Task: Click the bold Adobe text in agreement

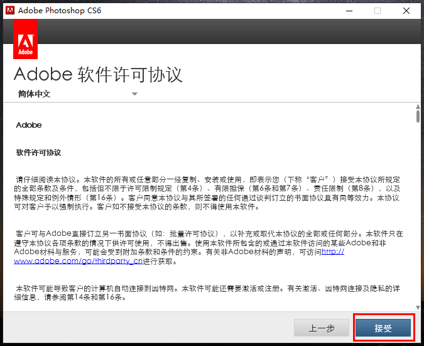Action: tap(29, 125)
